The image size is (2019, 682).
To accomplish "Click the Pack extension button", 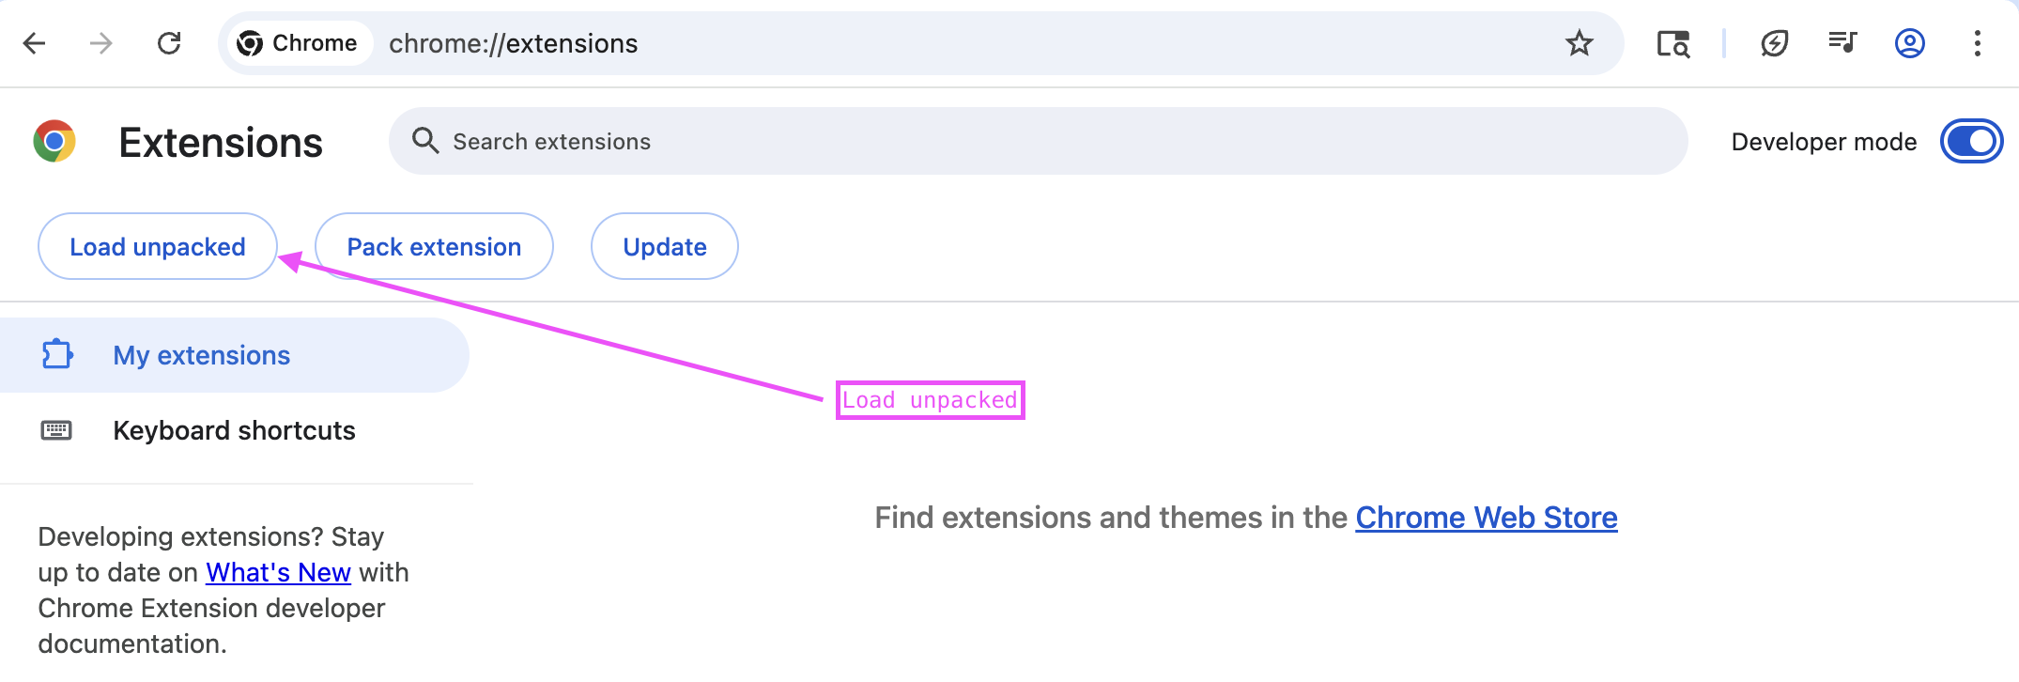I will tap(434, 247).
